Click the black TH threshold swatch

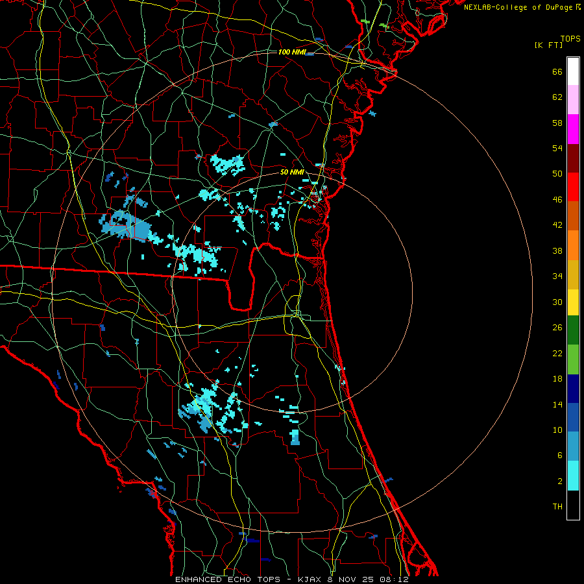573,505
